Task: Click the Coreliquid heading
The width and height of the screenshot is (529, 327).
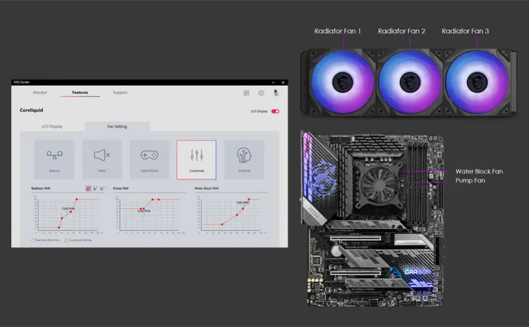Action: pyautogui.click(x=31, y=110)
